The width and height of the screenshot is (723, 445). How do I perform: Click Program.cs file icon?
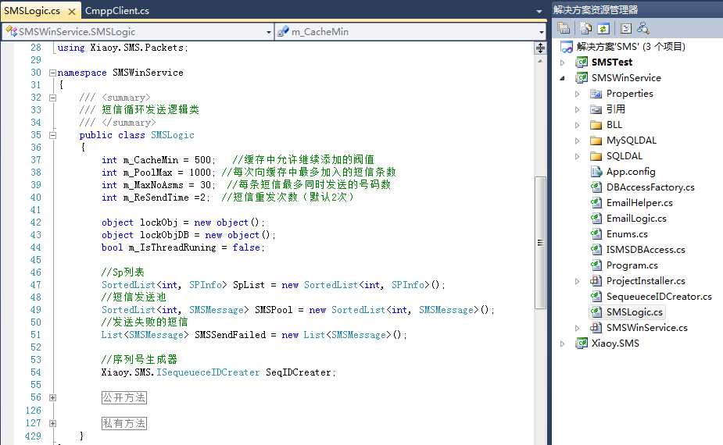point(596,265)
